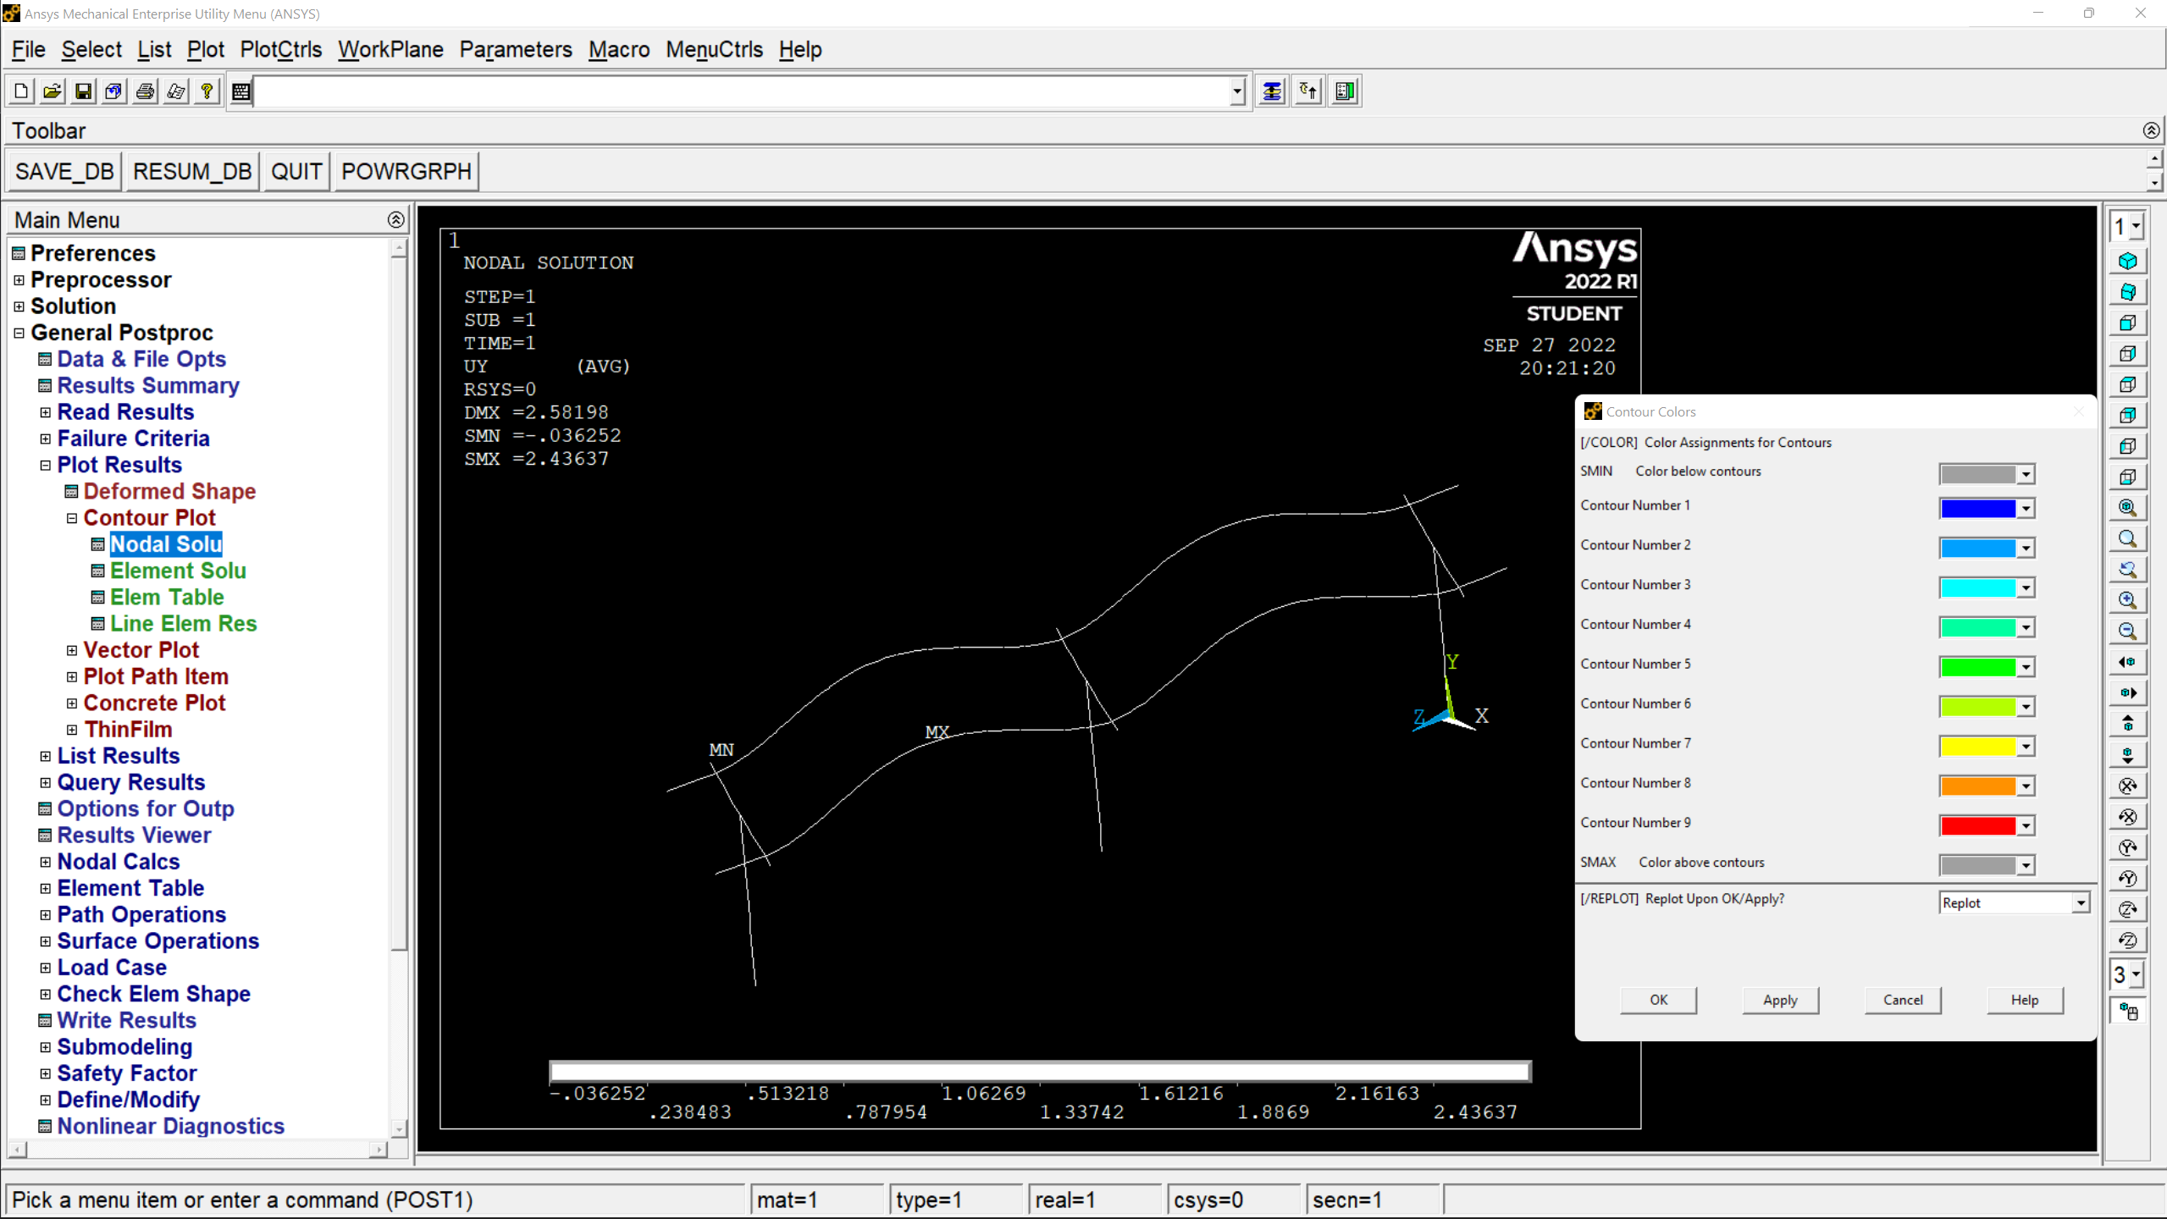Collapse the Main Menu panel chevron
Screen dimensions: 2167x1219
395,220
